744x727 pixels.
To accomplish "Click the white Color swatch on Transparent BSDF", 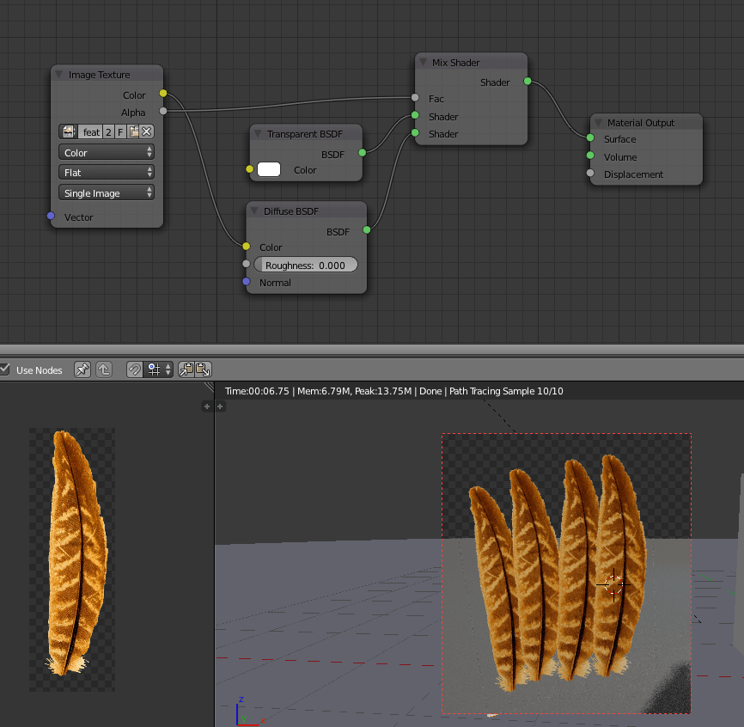I will tap(268, 169).
